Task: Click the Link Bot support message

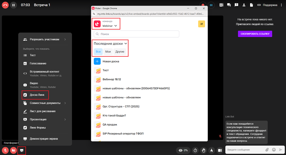Action: click(x=246, y=132)
